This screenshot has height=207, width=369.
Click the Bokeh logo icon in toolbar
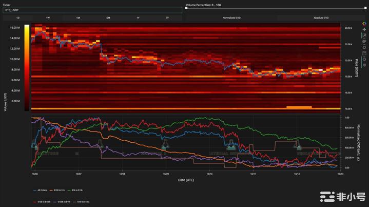pos(363,25)
